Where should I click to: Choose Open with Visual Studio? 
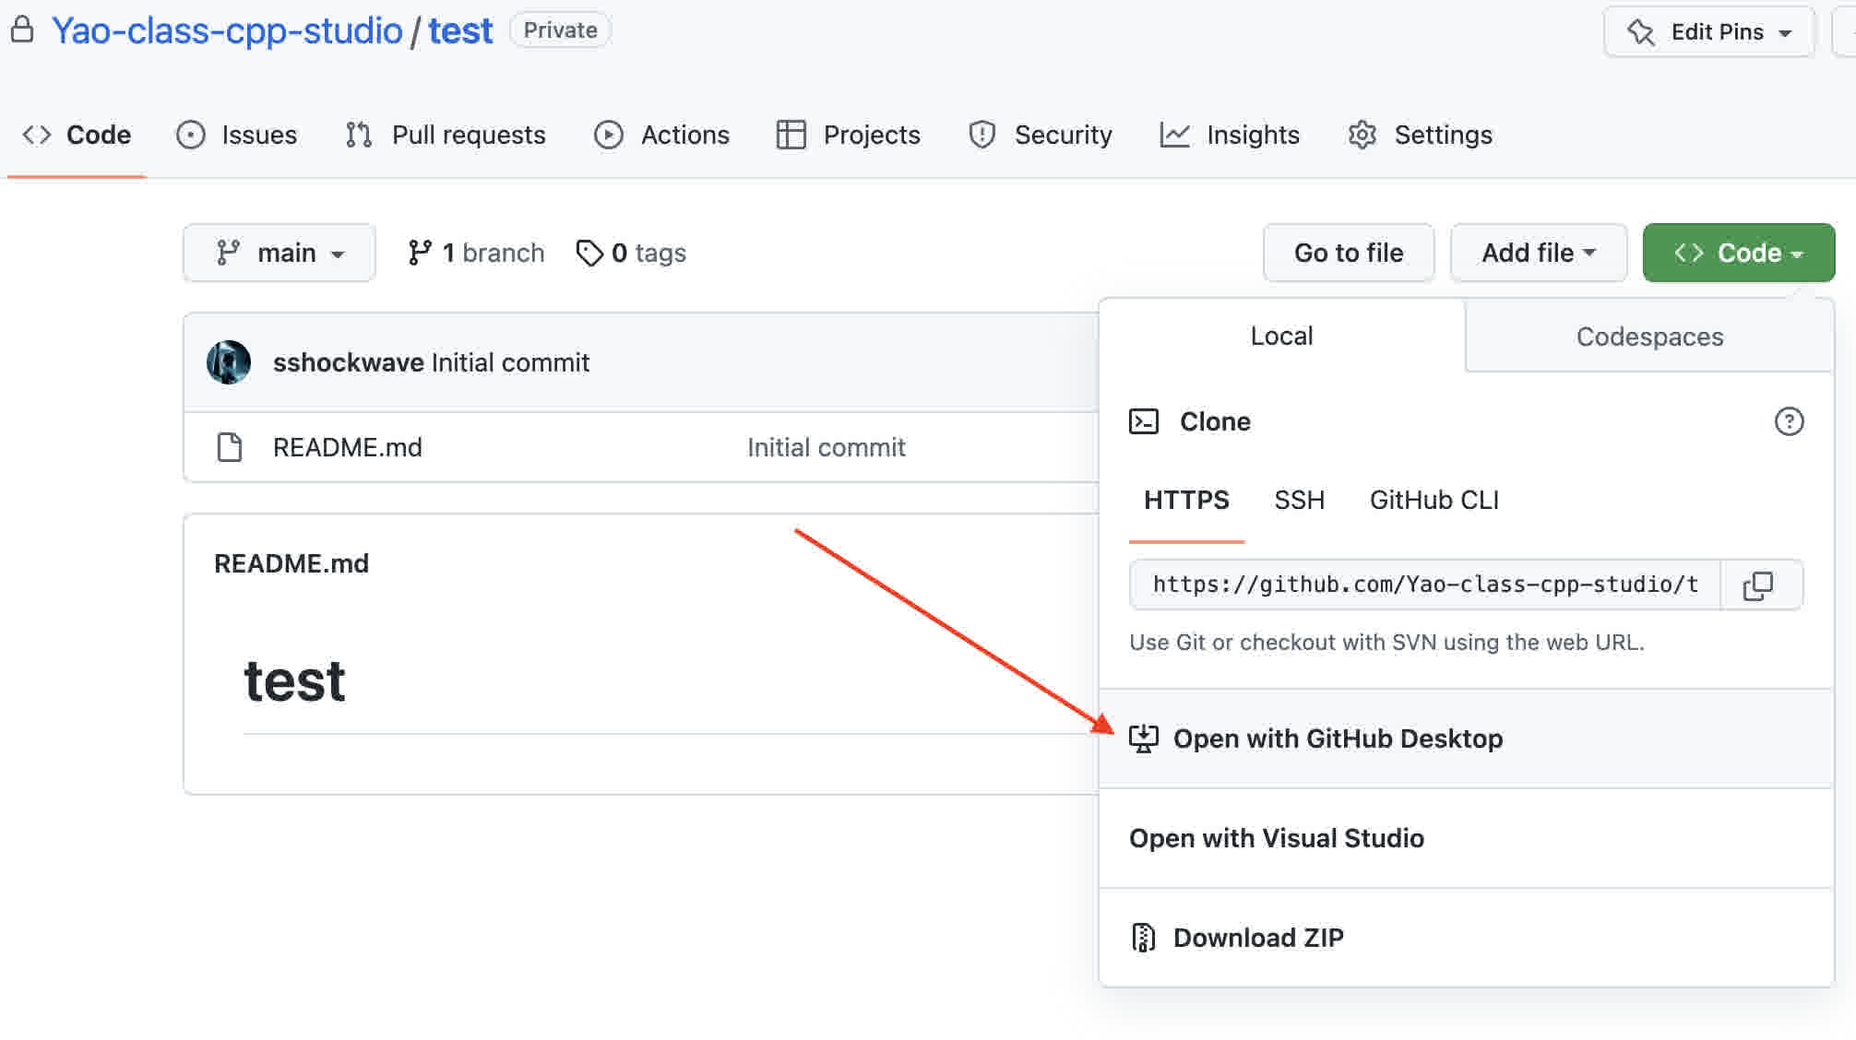[x=1466, y=838]
